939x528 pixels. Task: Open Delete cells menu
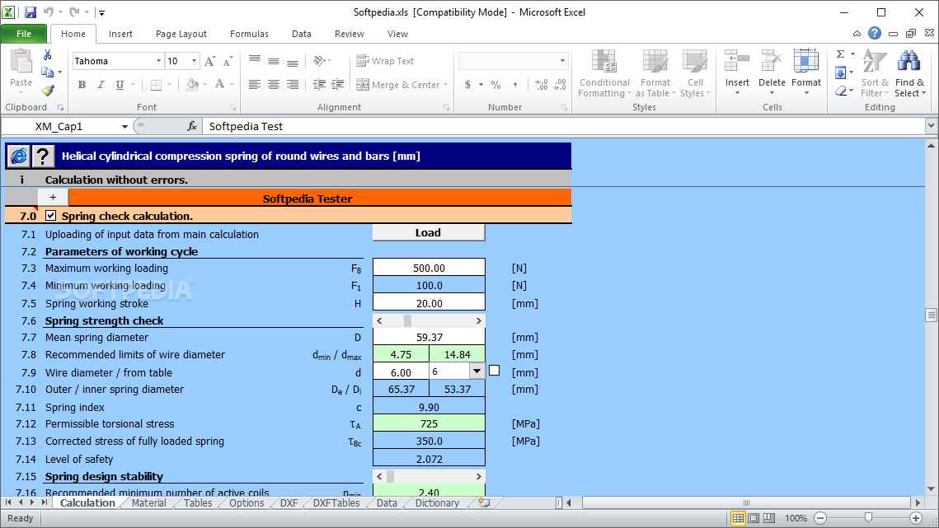tap(772, 73)
